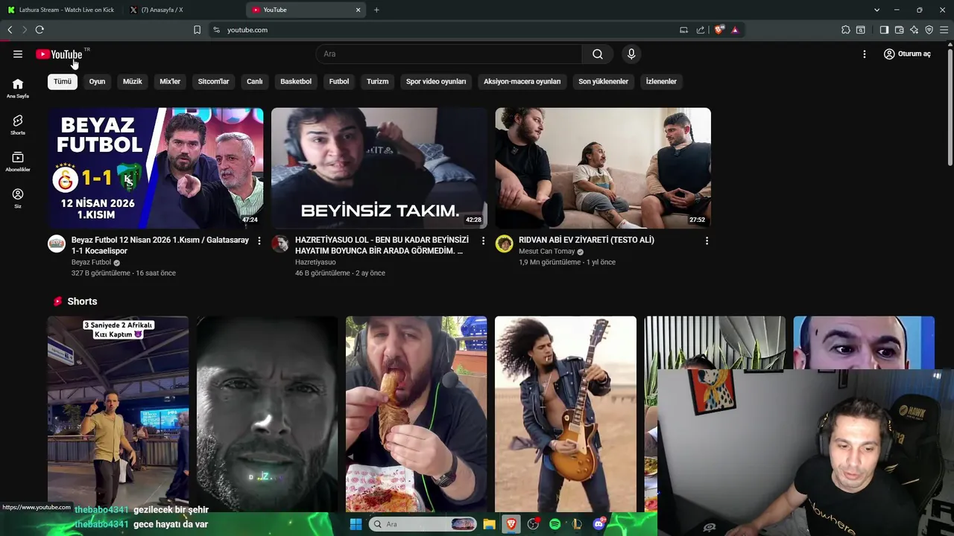Open OBS Studio from the taskbar
Screen dimensions: 954x536
[x=533, y=524]
